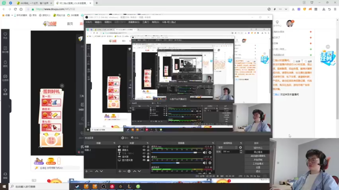Open browser extensions grid icon

coord(316,9)
